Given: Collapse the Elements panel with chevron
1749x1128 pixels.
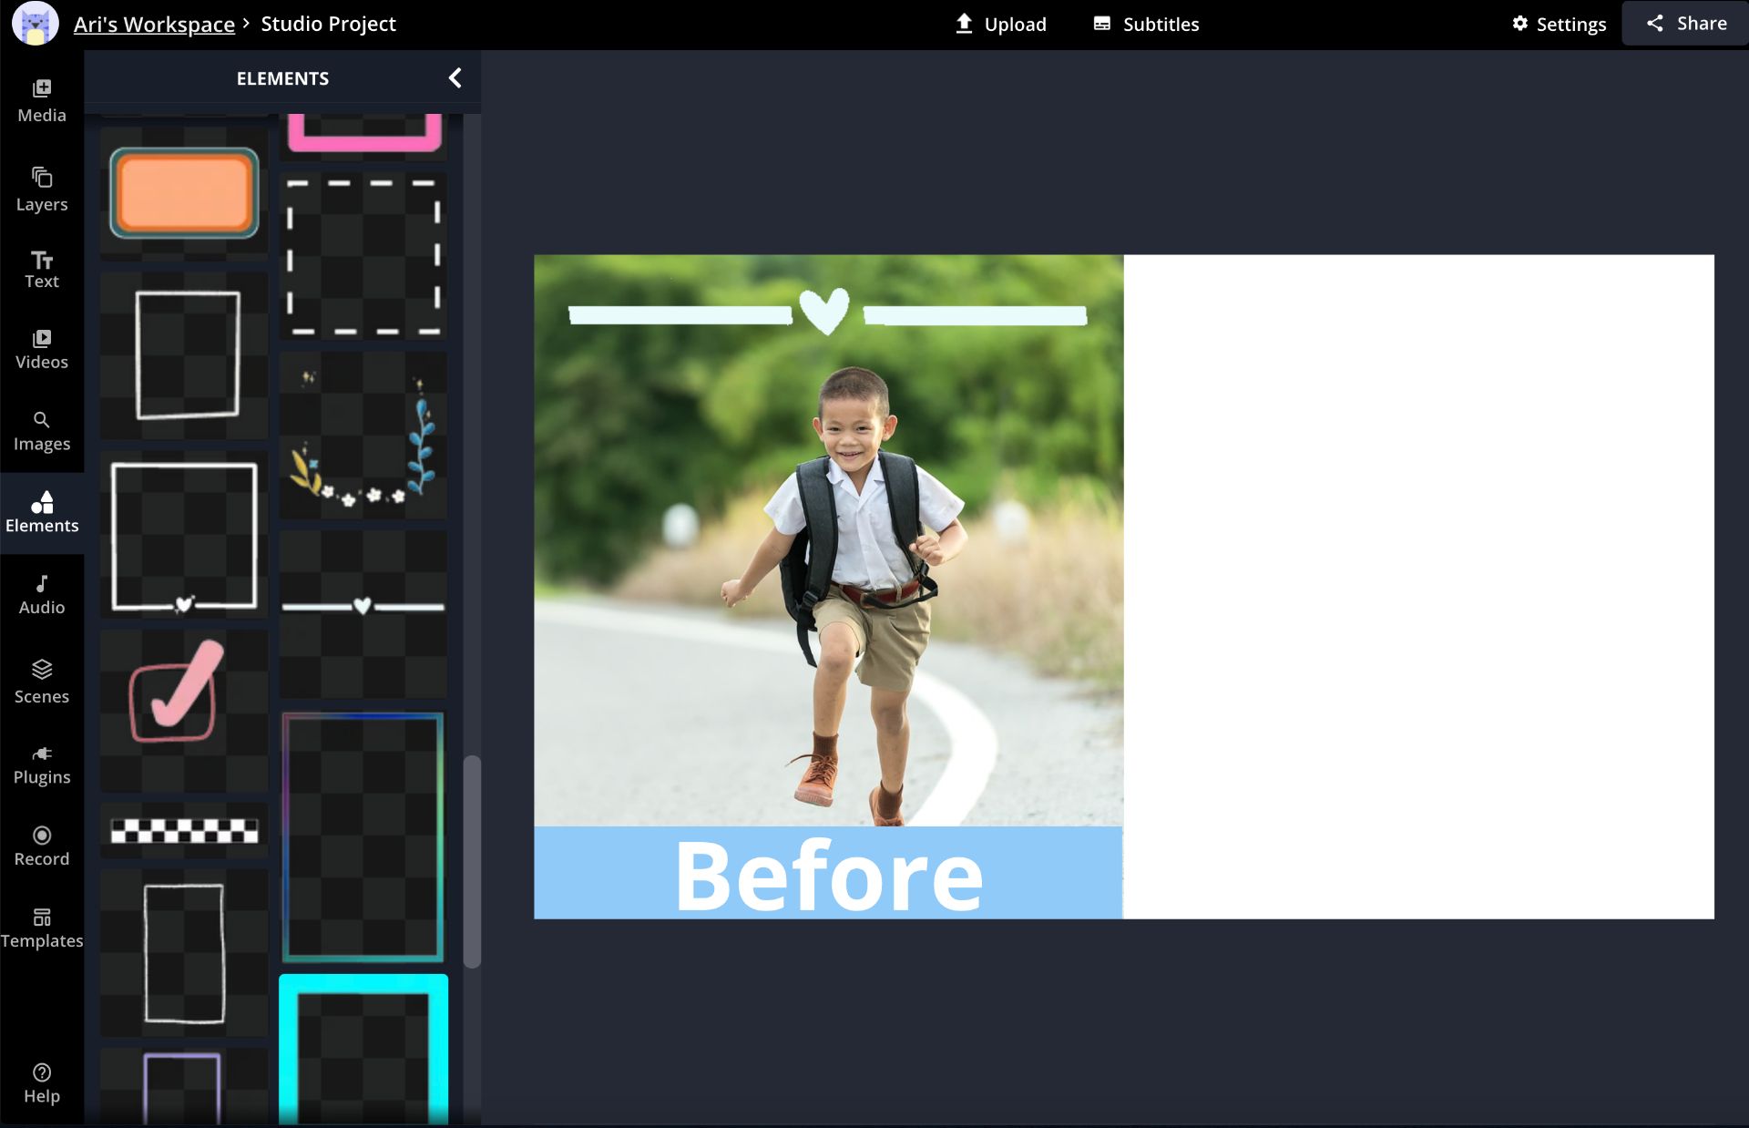Looking at the screenshot, I should pyautogui.click(x=455, y=78).
